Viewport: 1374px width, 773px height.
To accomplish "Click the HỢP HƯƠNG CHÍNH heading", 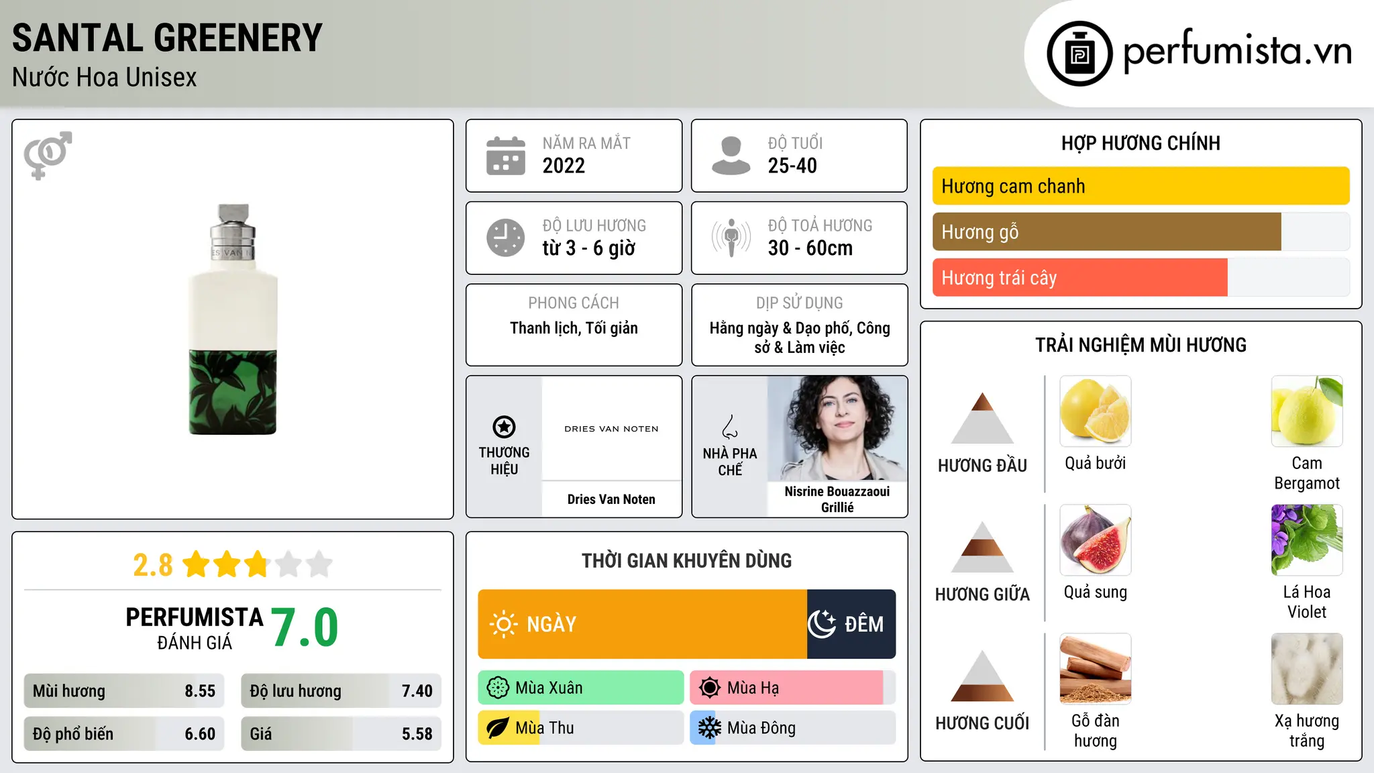I will click(1141, 143).
